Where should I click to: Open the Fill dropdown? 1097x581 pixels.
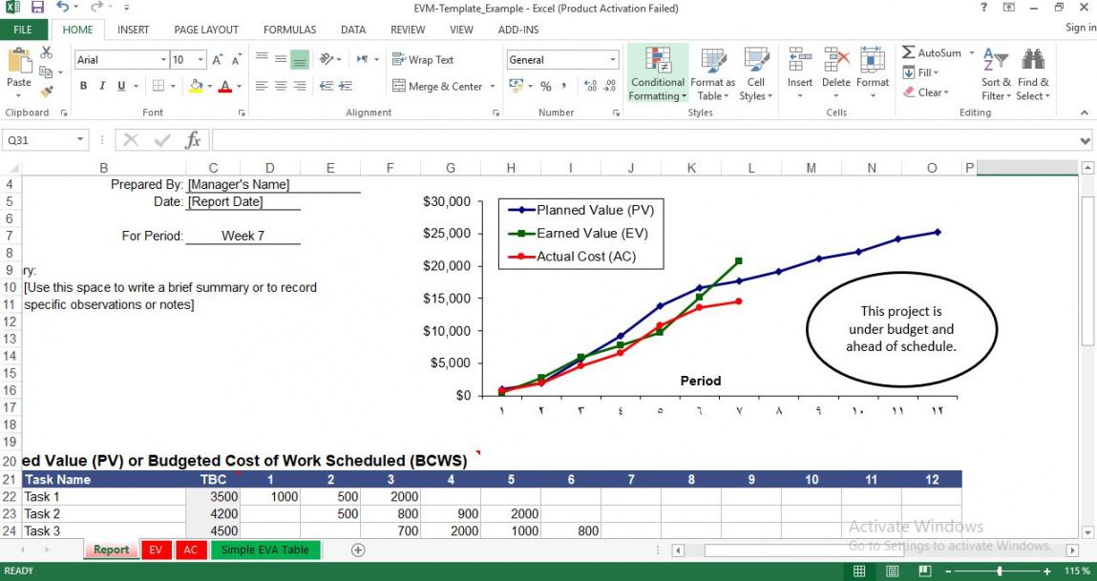920,72
